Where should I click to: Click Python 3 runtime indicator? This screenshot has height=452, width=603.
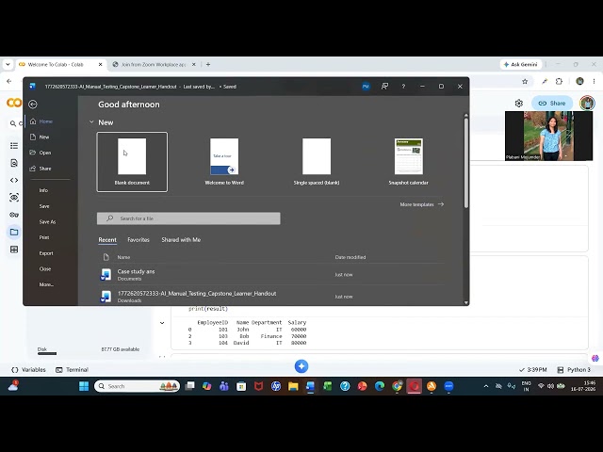574,370
